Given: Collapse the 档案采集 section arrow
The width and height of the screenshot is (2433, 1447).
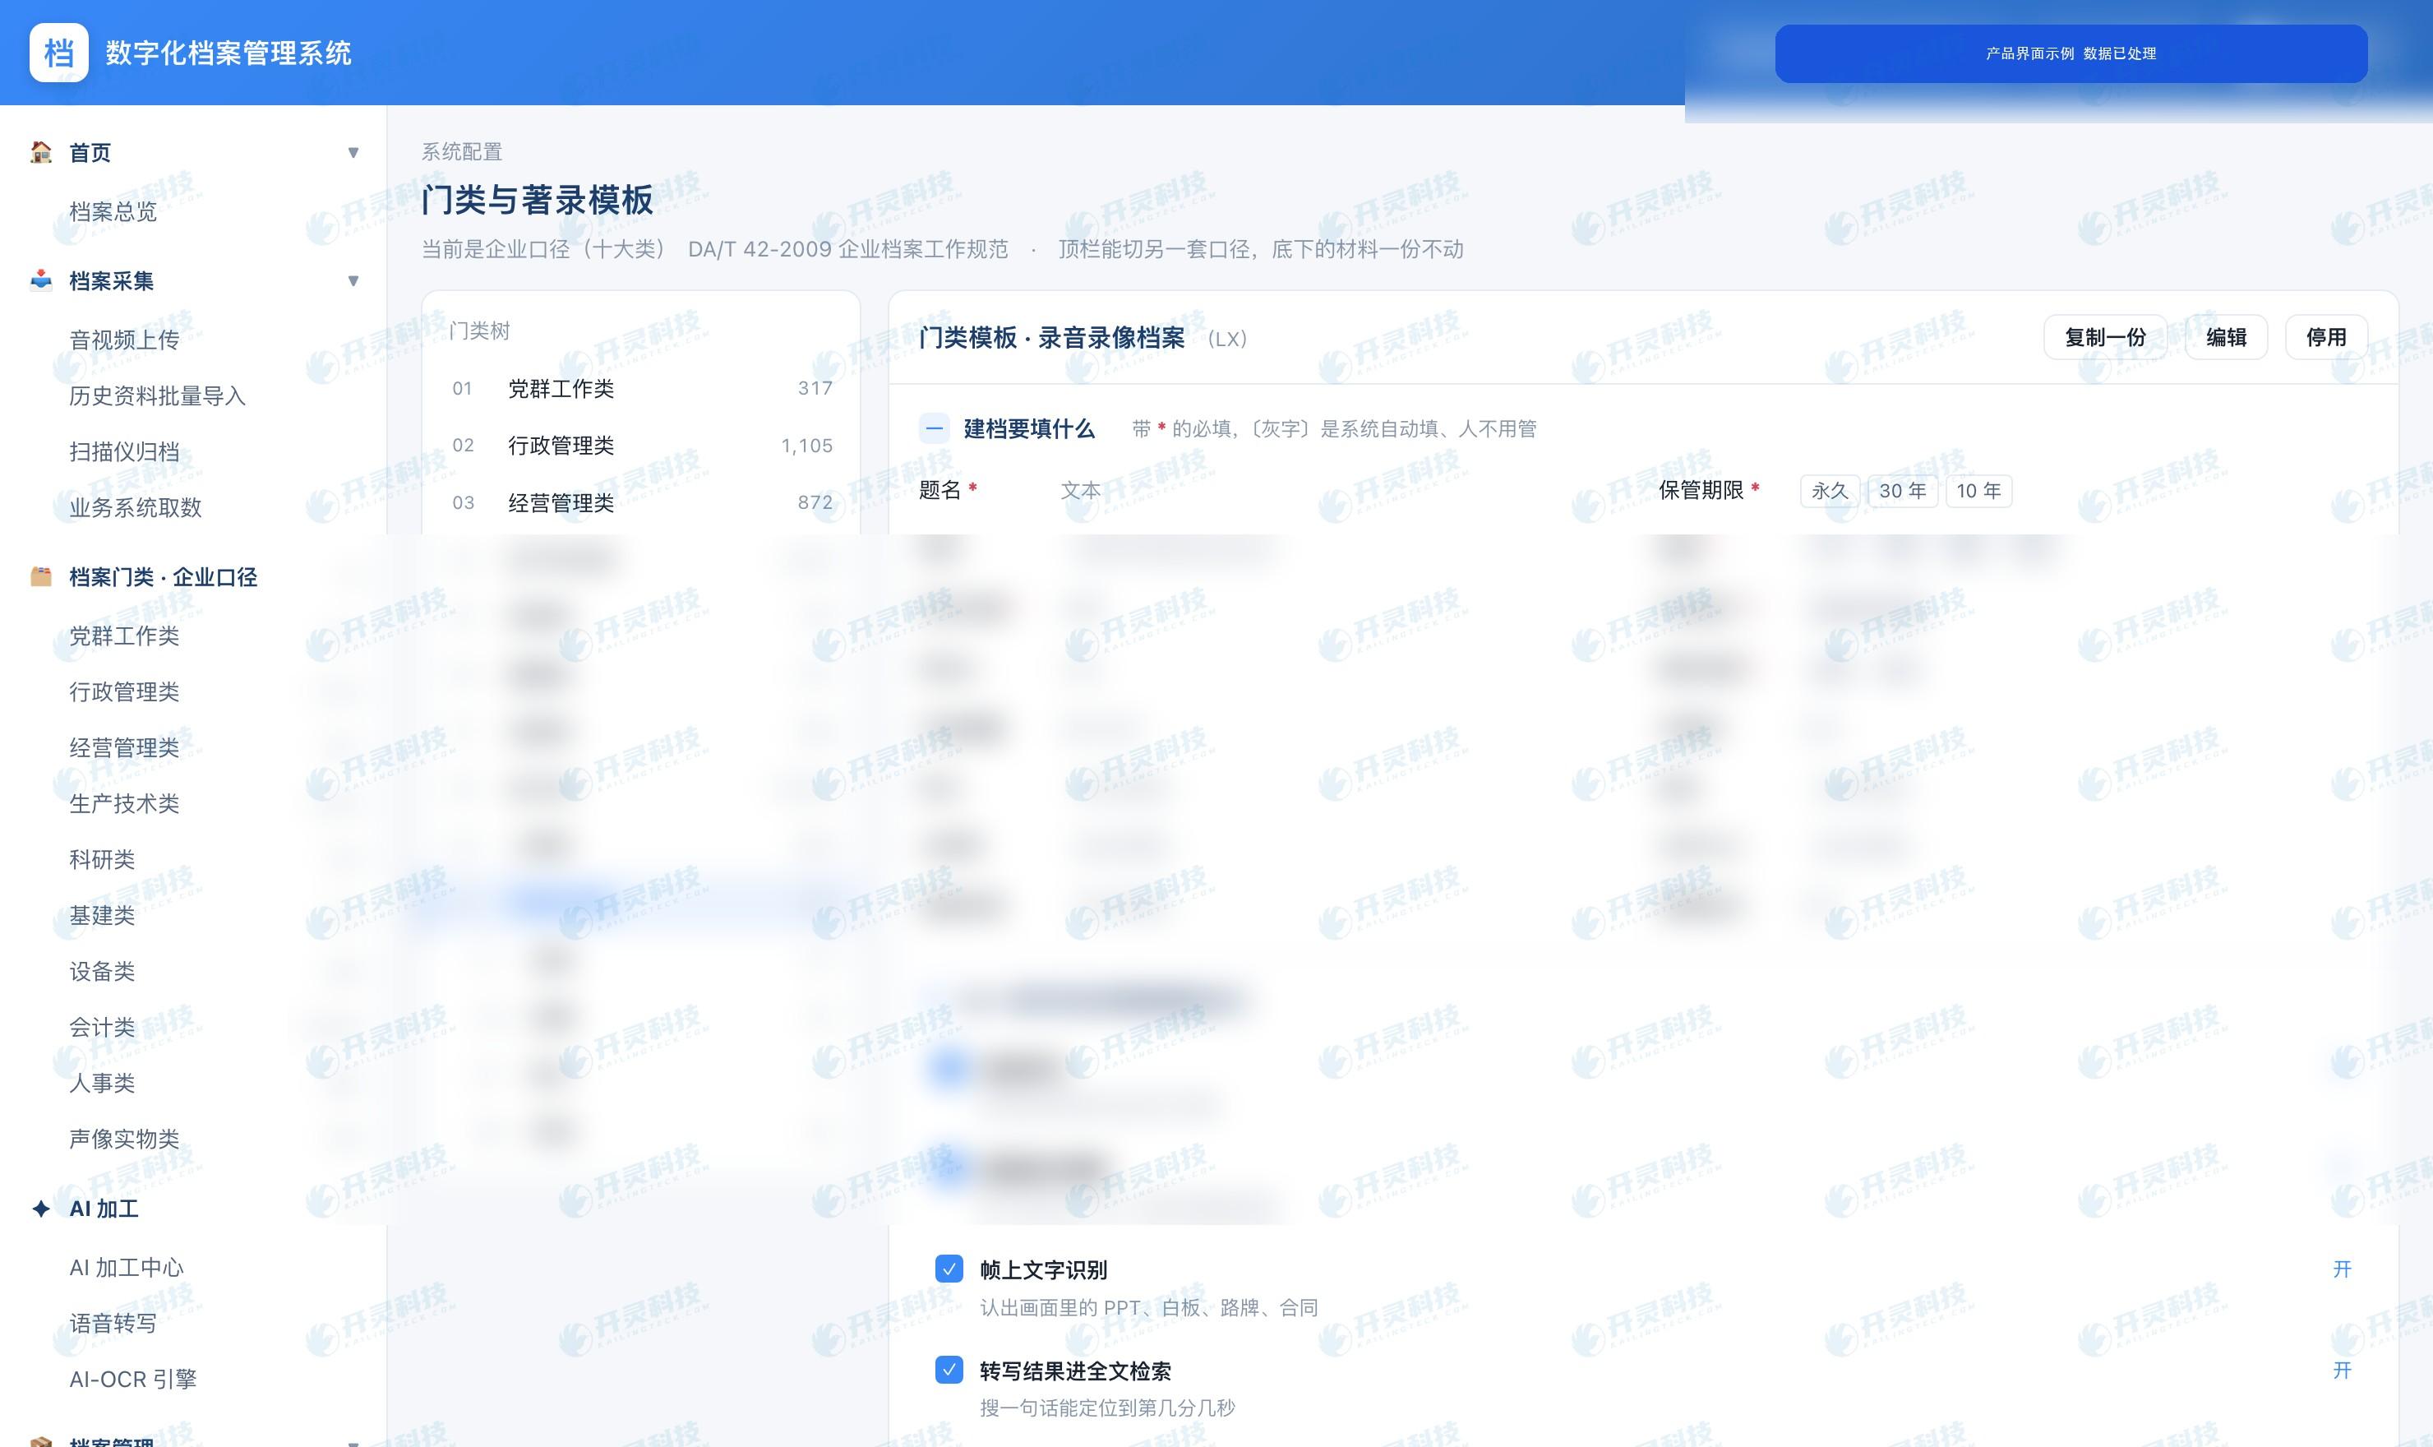Looking at the screenshot, I should [x=353, y=281].
